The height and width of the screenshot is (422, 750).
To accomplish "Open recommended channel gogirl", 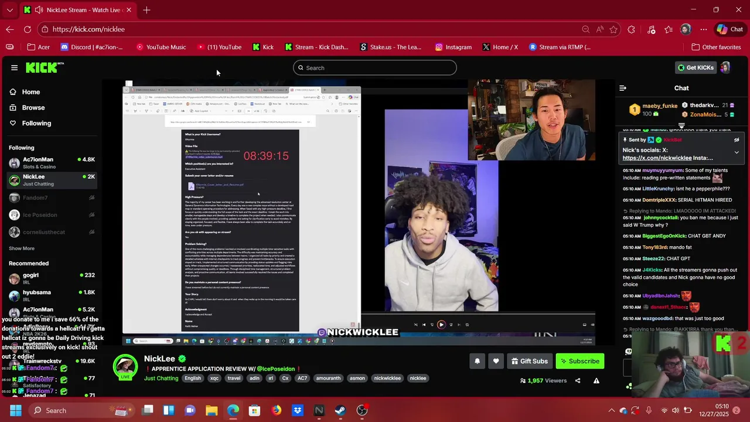I will pos(52,278).
